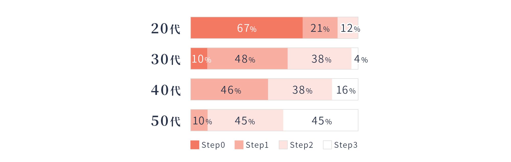Click the Step2 legend color swatch

coord(283,145)
